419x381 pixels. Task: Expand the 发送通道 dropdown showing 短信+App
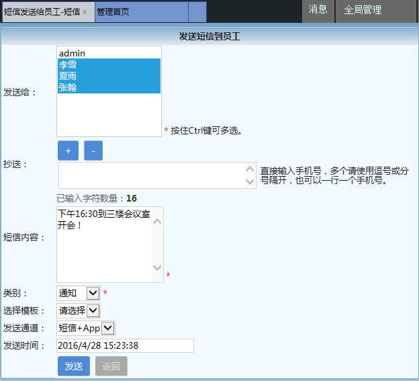pyautogui.click(x=86, y=328)
